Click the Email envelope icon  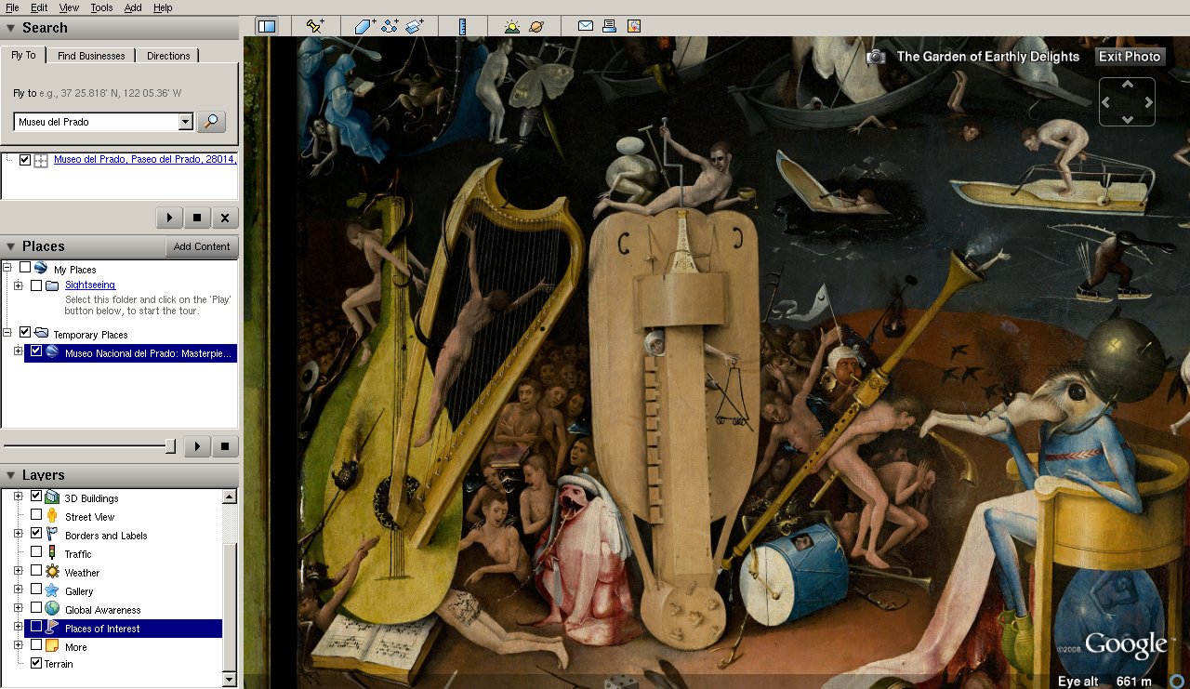(586, 26)
